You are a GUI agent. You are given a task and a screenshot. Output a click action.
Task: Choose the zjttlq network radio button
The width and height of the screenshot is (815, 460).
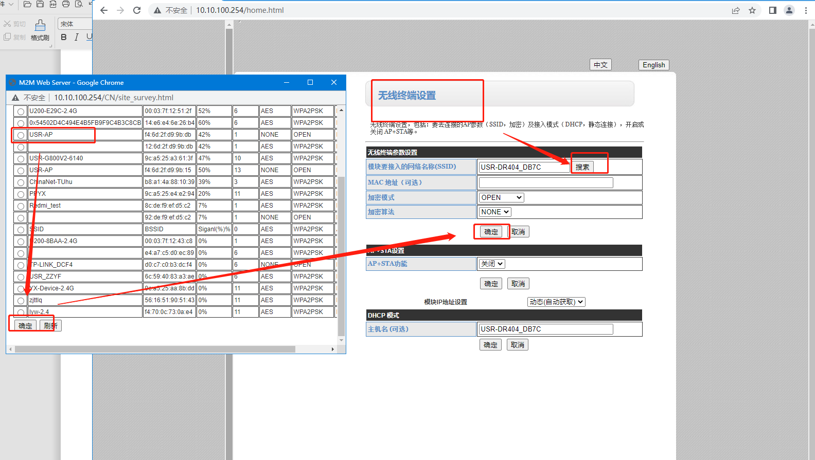click(21, 301)
